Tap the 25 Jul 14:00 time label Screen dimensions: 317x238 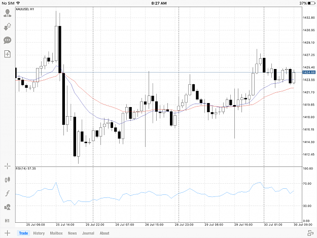65,225
